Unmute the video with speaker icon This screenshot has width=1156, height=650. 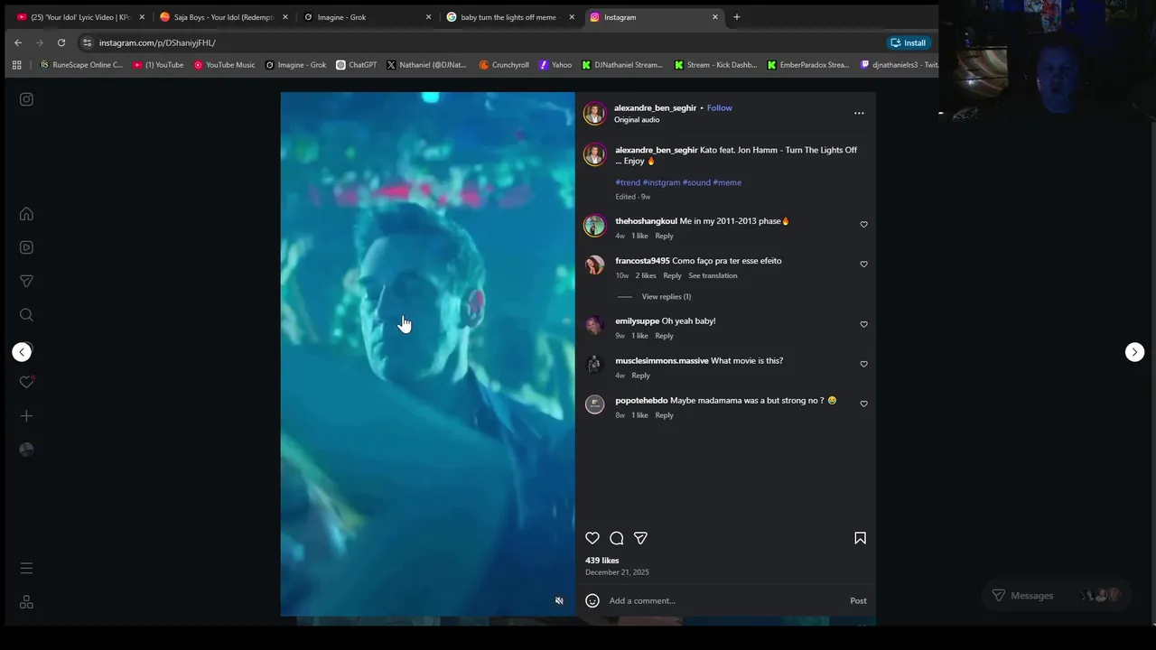tap(559, 601)
